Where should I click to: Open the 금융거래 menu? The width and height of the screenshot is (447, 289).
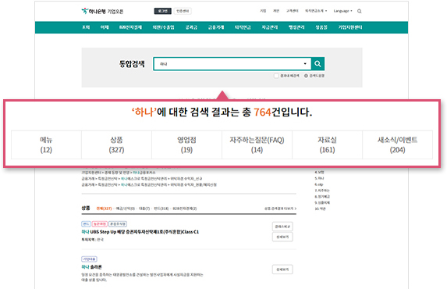coord(216,27)
